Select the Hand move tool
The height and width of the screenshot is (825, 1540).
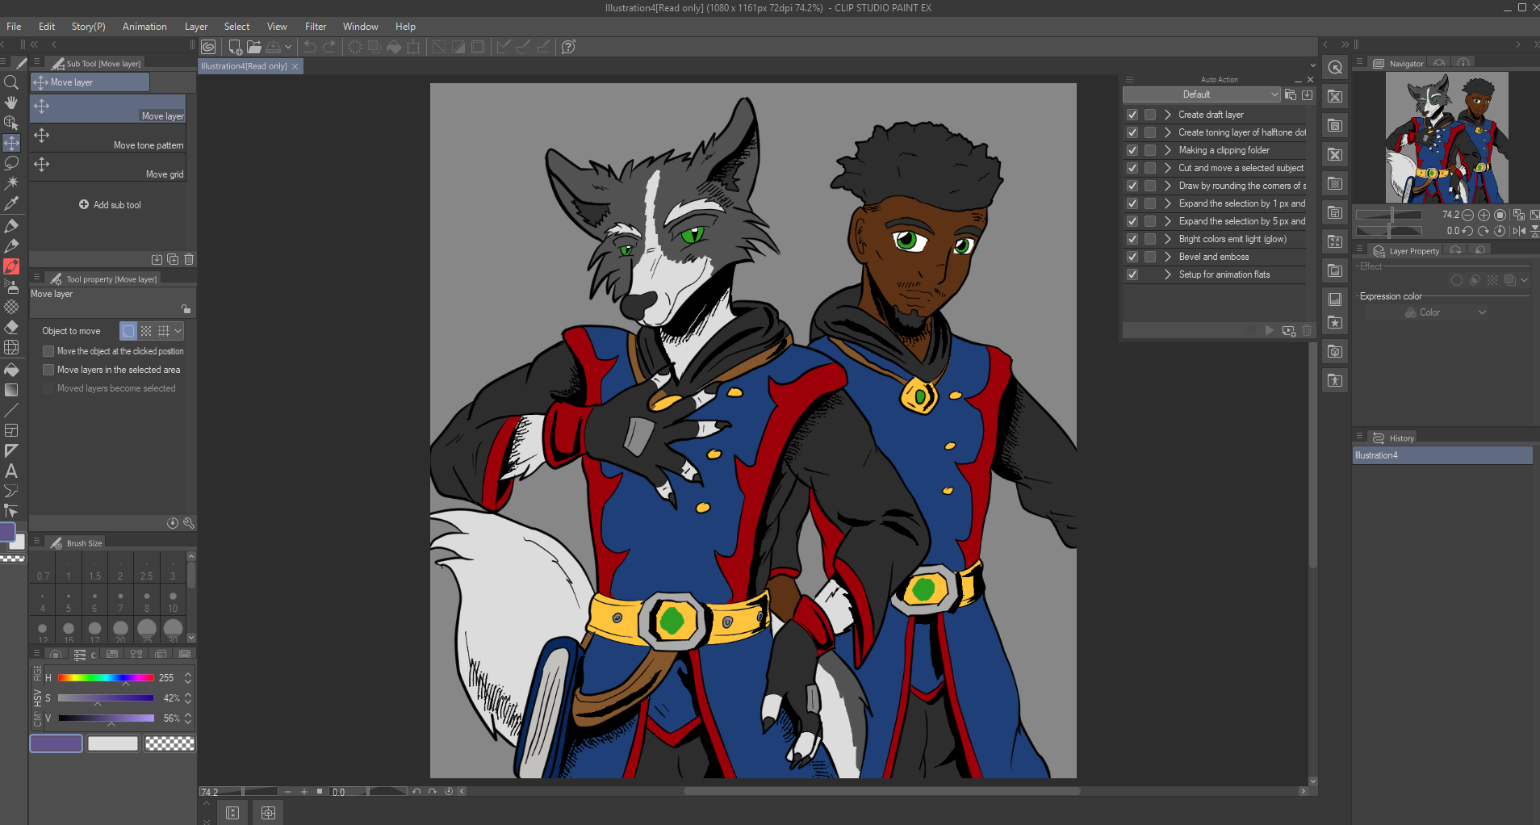tap(11, 103)
